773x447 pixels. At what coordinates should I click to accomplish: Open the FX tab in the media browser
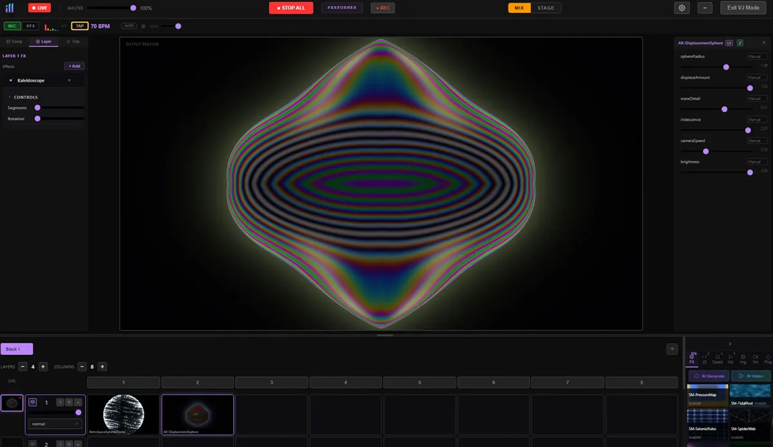692,359
